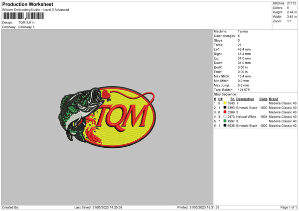Viewport: 299px width, 211px height.
Task: Click the design name 'TQM 3,8 in'
Action: coord(26,22)
